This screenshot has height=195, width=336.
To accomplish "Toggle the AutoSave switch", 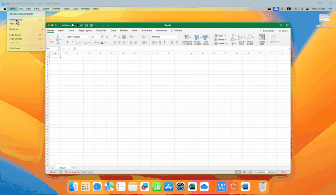I will [x=75, y=25].
